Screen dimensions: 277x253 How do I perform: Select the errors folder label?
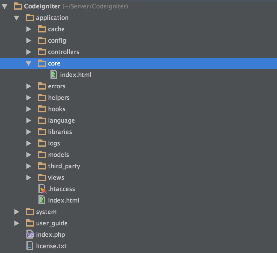(x=57, y=87)
